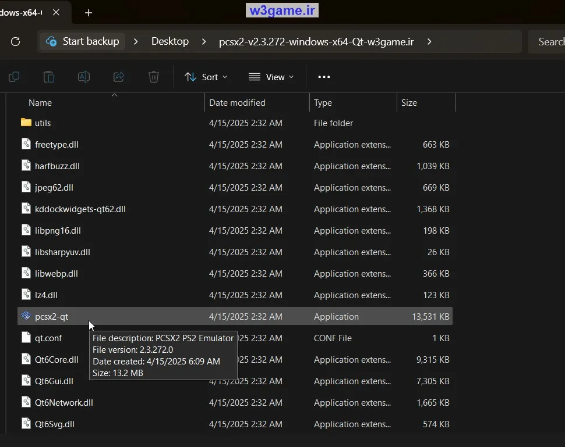Click the kddockwidgets-qt62.dll file icon
This screenshot has width=565, height=447.
click(26, 209)
